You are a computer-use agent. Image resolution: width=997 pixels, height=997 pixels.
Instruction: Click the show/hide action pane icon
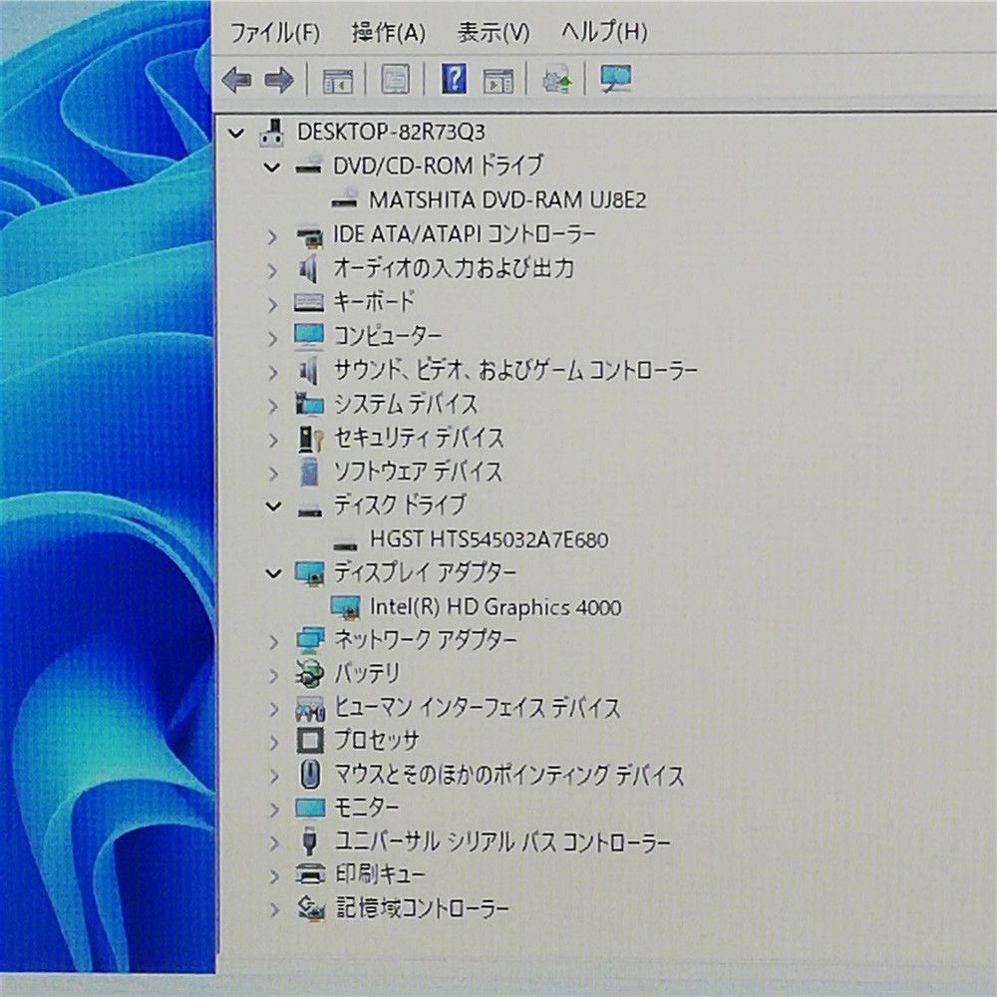(x=498, y=81)
